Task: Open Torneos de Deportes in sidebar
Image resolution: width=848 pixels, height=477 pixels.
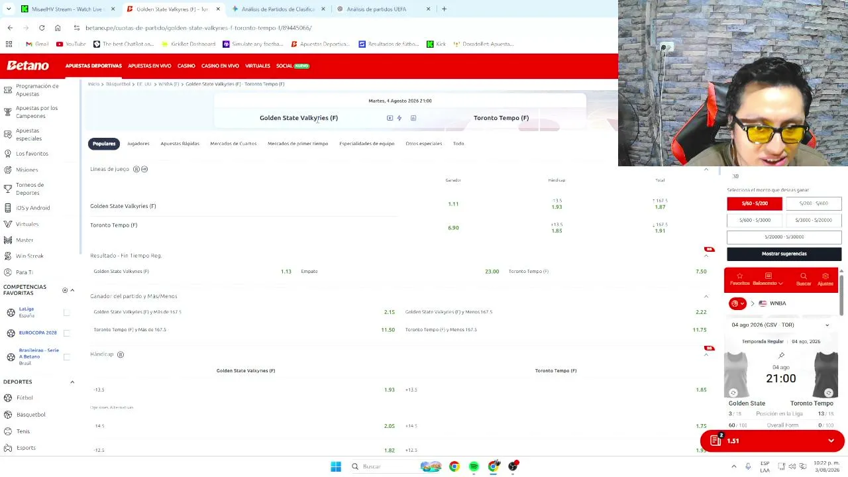Action: 30,189
